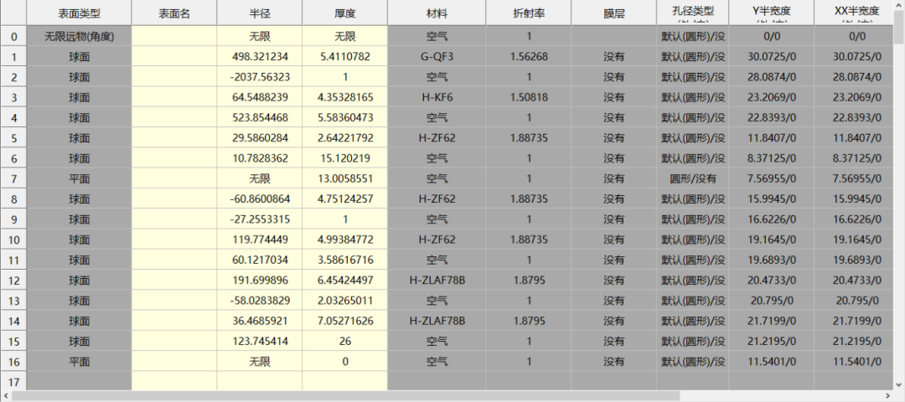Click material H-ZLAF78B in row 12
The width and height of the screenshot is (905, 402).
(437, 281)
